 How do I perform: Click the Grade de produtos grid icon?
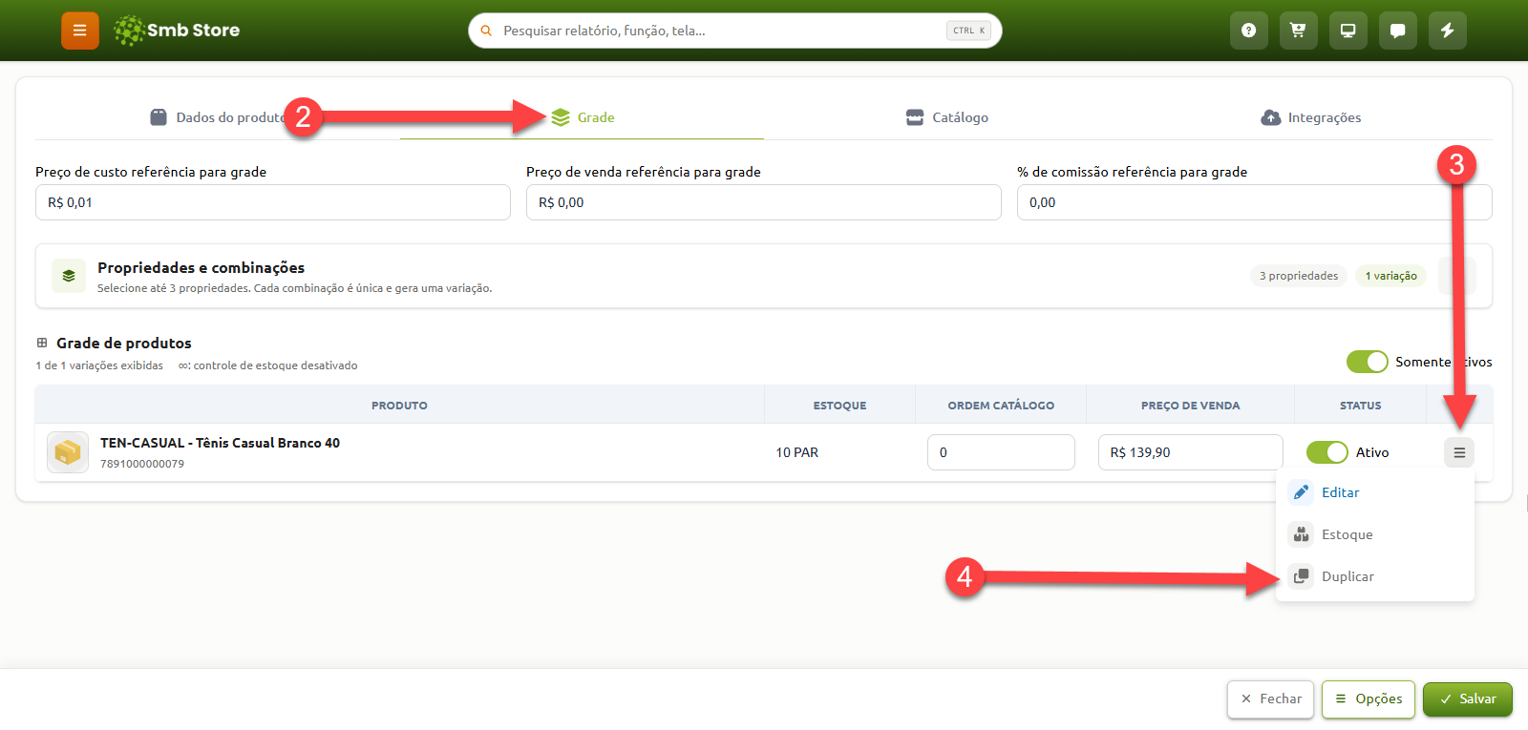42,343
